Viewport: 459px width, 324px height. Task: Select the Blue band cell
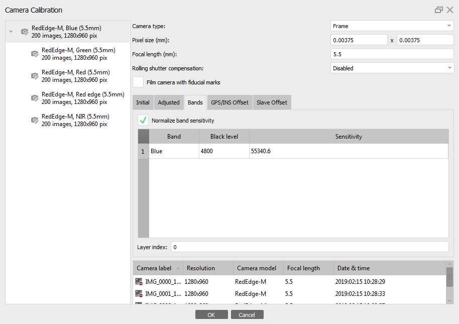point(174,151)
